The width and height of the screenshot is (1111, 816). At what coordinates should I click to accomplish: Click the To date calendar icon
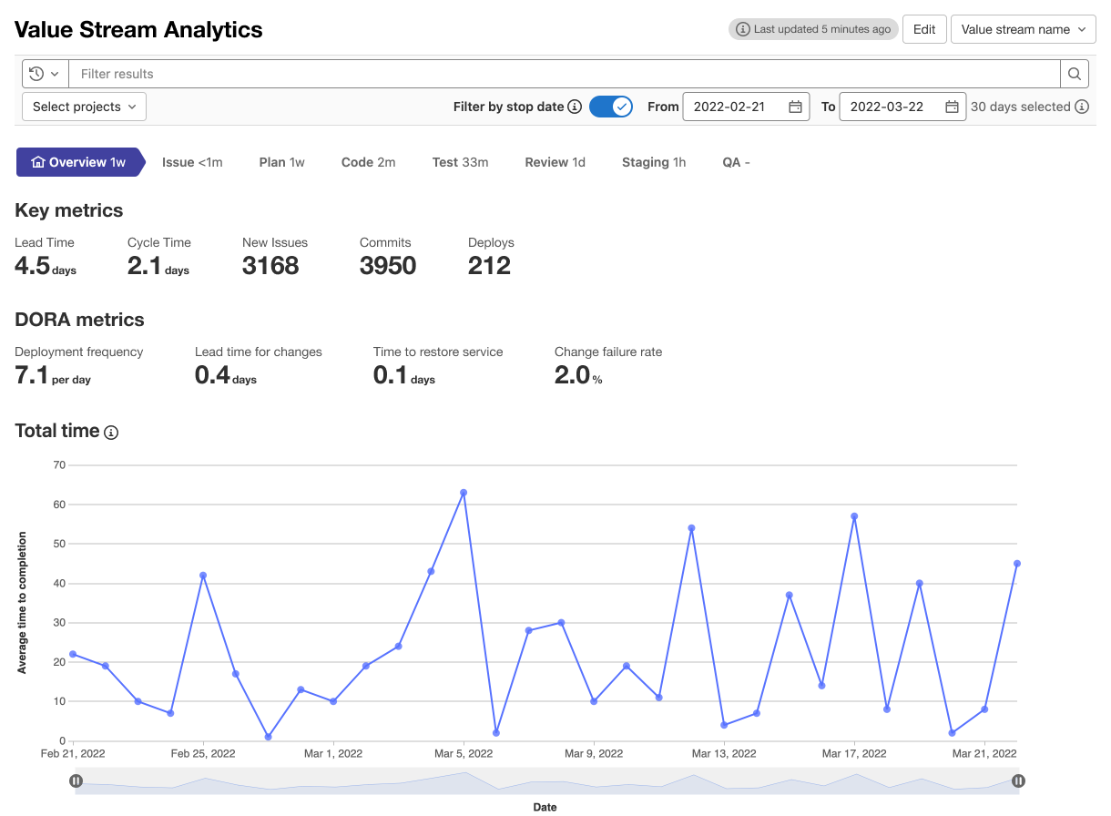tap(952, 107)
